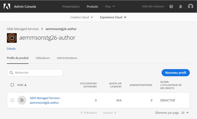
Task: Toggle the select-all checkbox in header
Action: 12,85
